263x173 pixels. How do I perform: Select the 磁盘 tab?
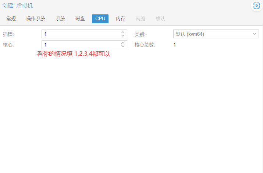80,19
